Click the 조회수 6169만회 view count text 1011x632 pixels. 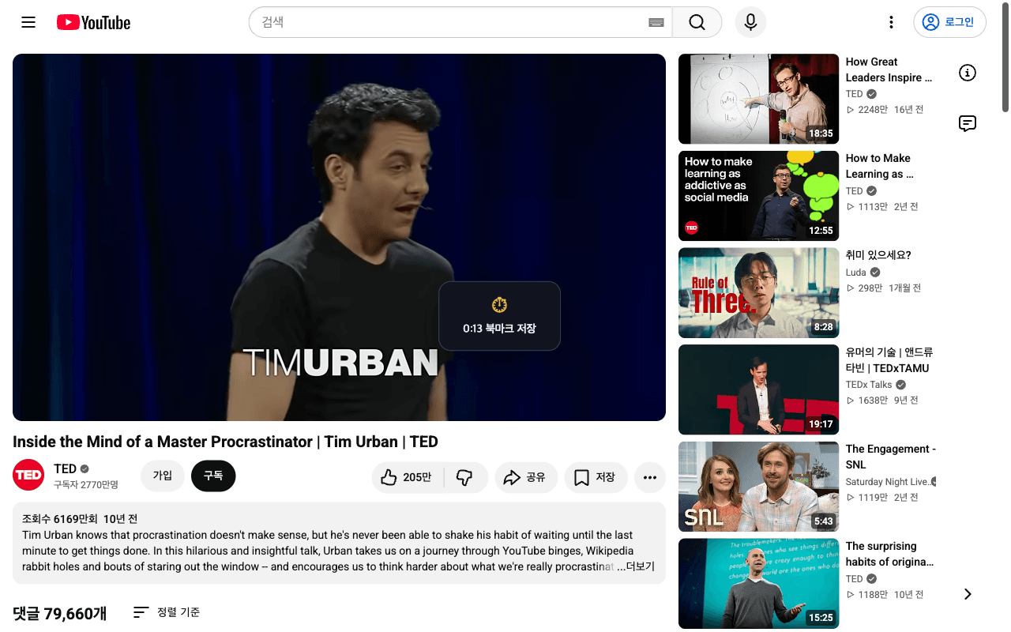coord(60,519)
